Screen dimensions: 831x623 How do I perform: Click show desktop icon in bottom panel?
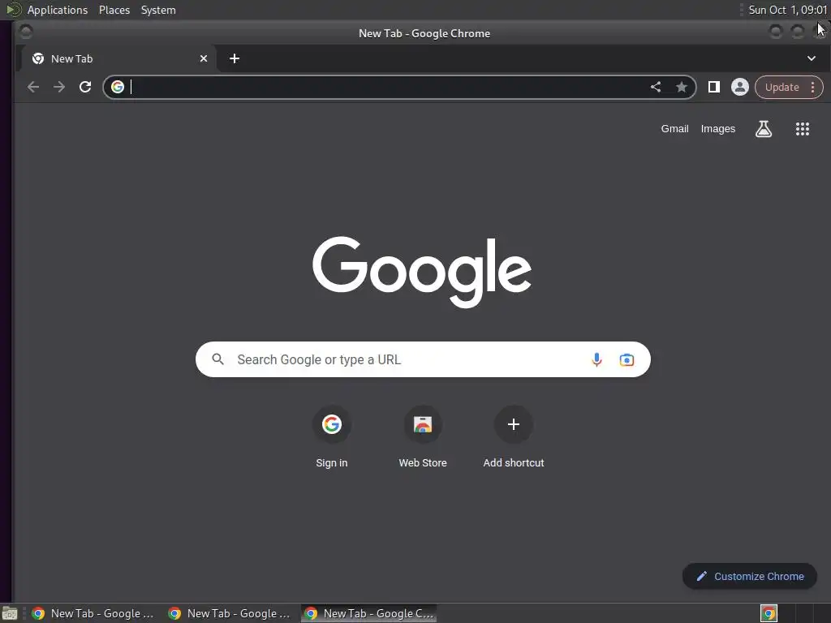point(10,614)
